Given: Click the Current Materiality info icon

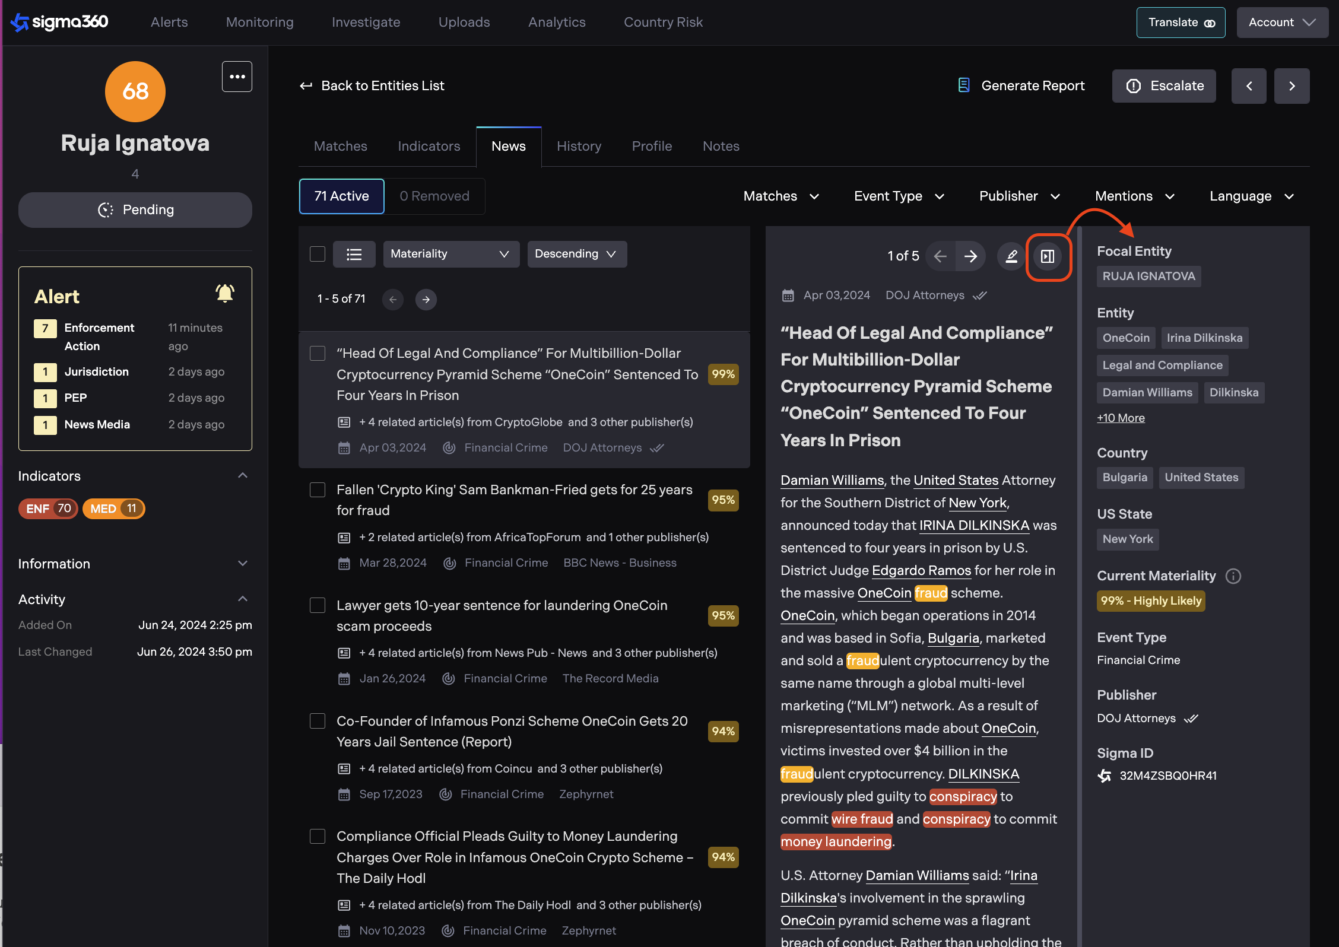Looking at the screenshot, I should point(1233,576).
